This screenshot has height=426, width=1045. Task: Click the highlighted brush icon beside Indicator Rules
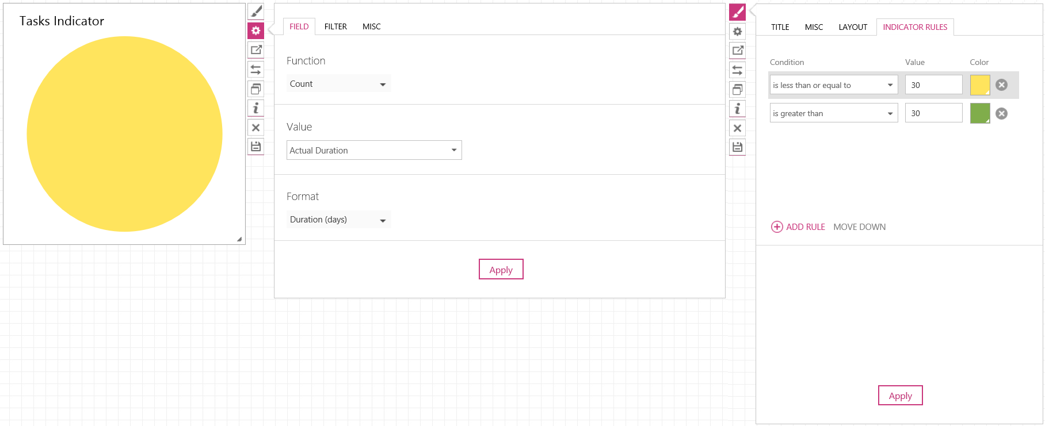738,11
